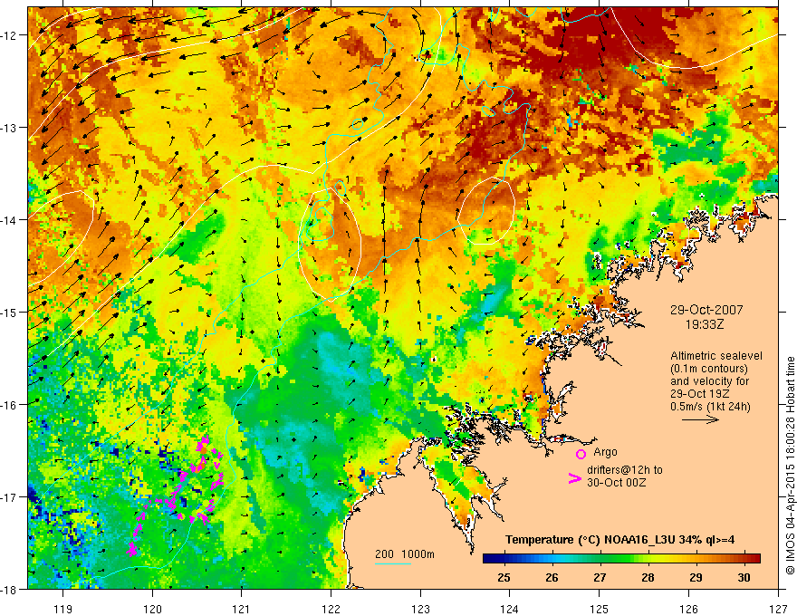Click the magenta Argo circle legend symbol
The height and width of the screenshot is (616, 797).
581,454
